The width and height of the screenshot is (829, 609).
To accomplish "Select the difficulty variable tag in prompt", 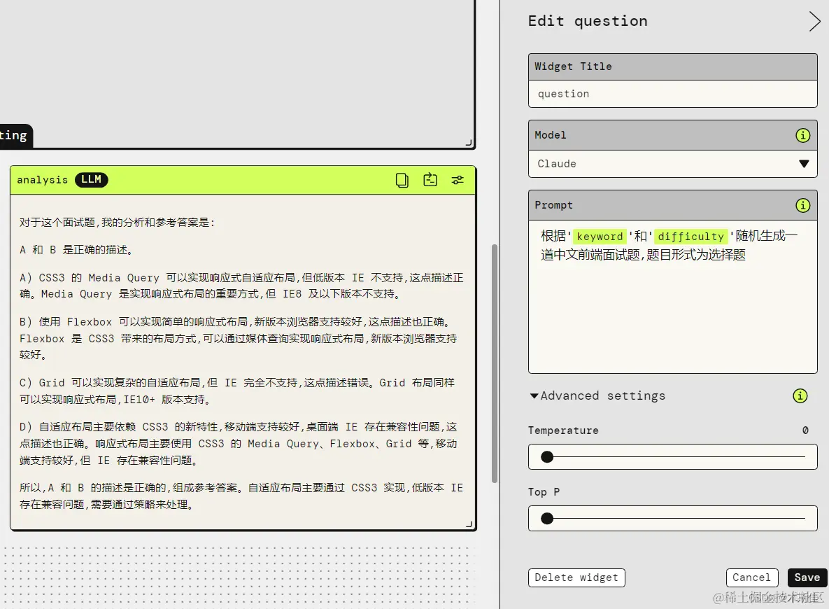I will click(x=690, y=237).
